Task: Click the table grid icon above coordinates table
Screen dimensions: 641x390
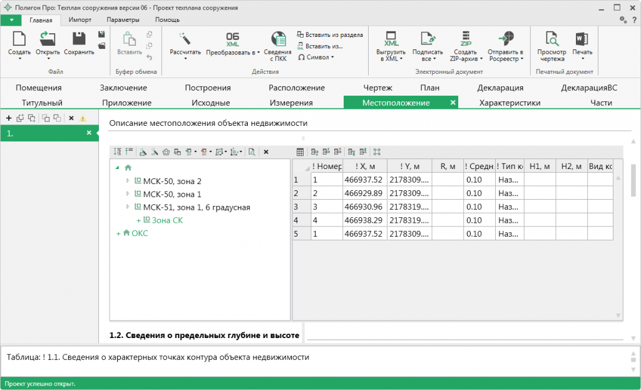Action: 300,152
